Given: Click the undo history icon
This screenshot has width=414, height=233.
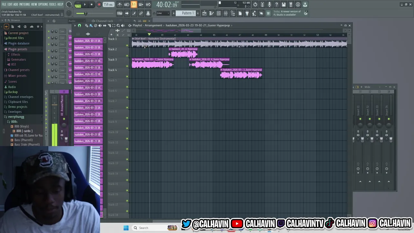Looking at the screenshot, I should click(x=255, y=5).
